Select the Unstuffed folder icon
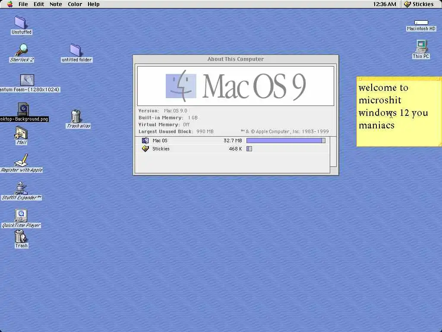 point(20,22)
